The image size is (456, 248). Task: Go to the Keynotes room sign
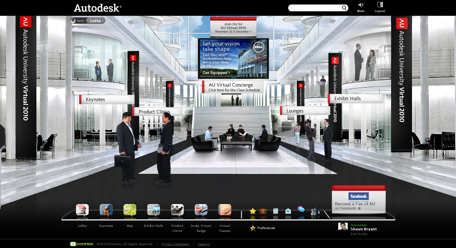[x=107, y=100]
